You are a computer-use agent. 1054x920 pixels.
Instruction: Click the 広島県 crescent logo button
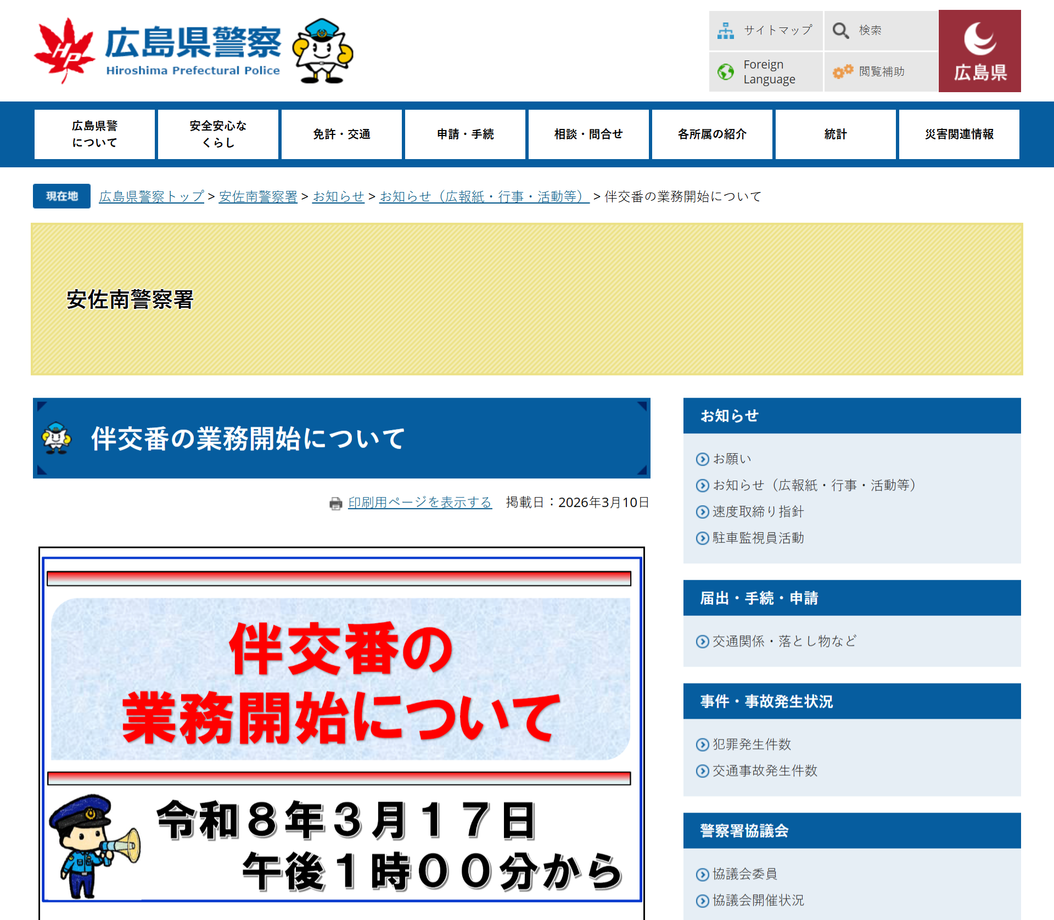[979, 51]
